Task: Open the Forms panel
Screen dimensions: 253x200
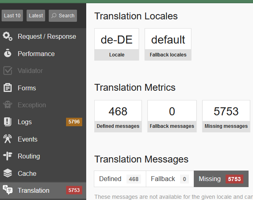Action: (43, 88)
